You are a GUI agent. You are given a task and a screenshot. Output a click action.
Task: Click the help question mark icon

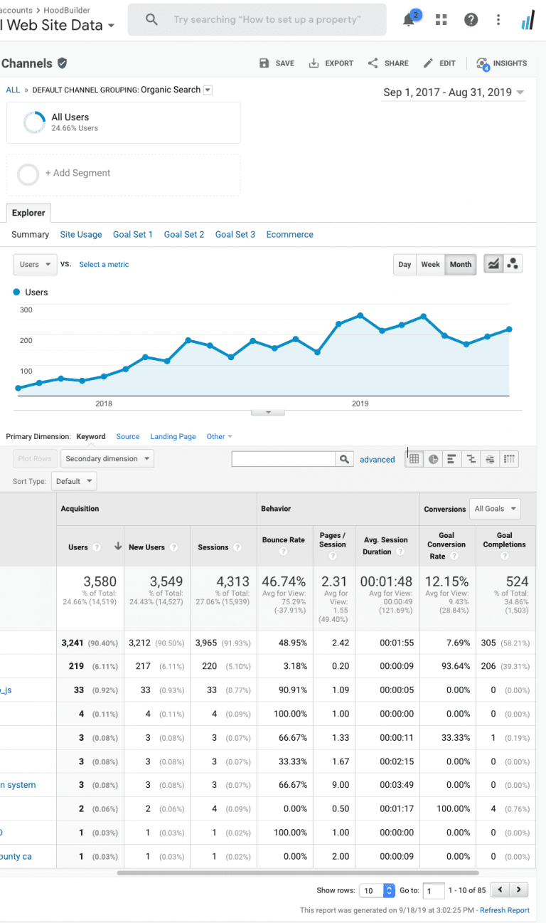pos(471,20)
